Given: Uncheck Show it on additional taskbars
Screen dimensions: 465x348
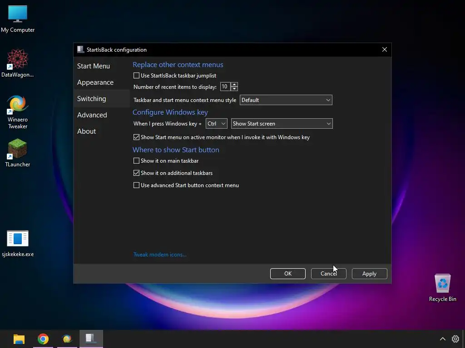Looking at the screenshot, I should [136, 173].
